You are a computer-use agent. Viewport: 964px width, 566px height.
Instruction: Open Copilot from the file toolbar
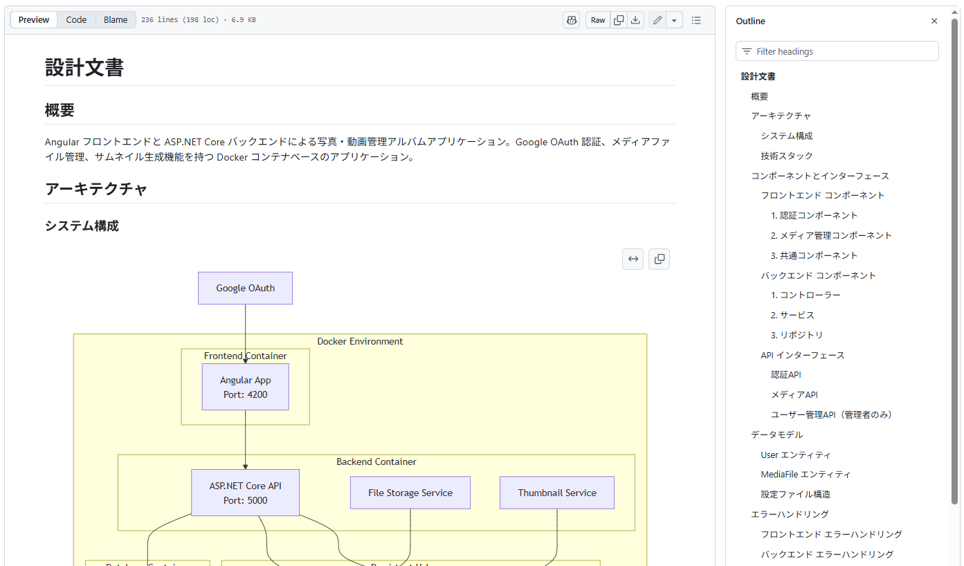click(571, 20)
